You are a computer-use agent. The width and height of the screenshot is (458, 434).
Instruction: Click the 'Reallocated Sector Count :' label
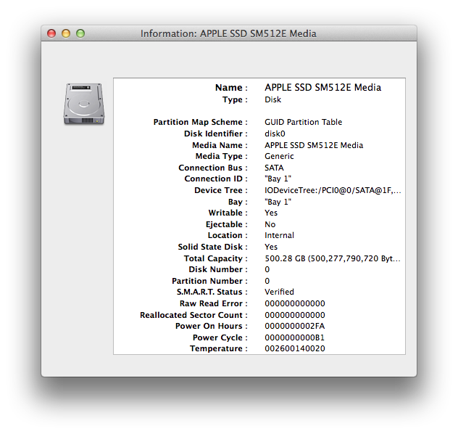tap(194, 316)
